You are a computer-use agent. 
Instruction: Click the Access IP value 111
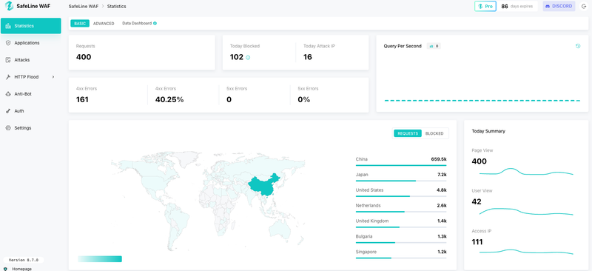(x=477, y=242)
